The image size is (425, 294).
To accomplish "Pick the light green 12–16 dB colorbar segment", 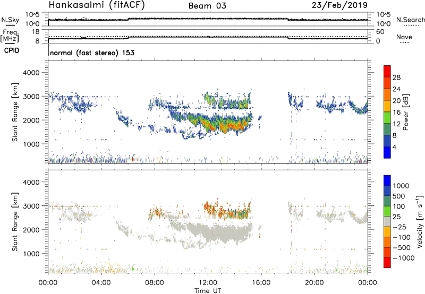I will 387,118.
